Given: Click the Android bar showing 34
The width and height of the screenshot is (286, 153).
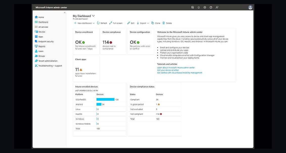Looking at the screenshot, I should (x=99, y=104).
